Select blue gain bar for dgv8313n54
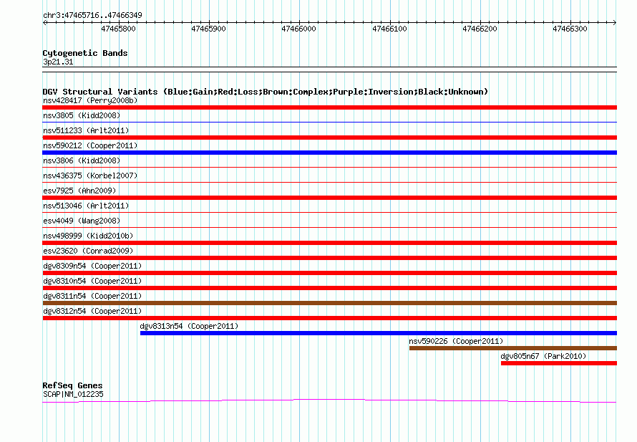 [379, 333]
